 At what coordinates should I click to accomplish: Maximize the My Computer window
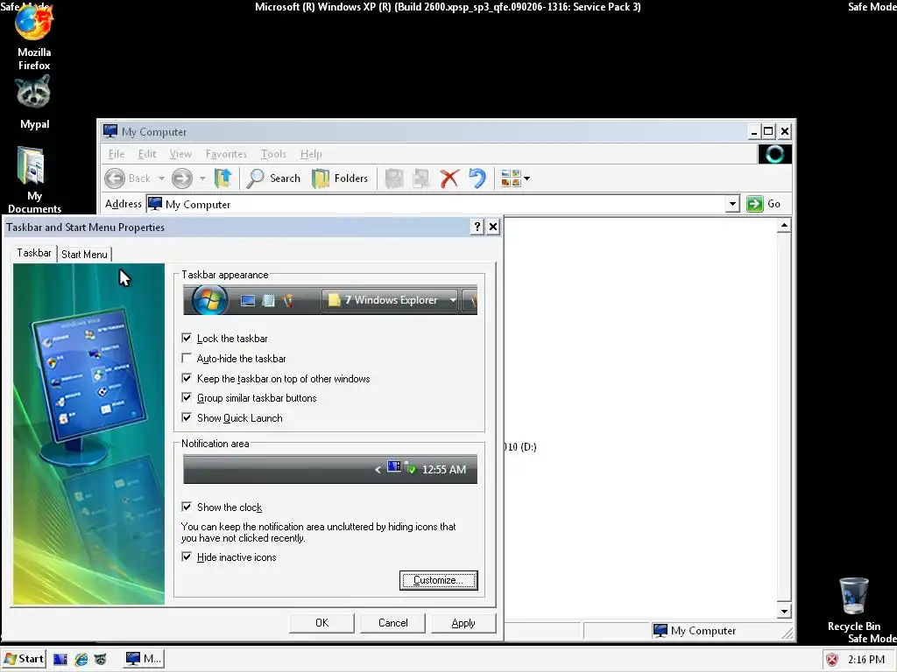click(769, 131)
